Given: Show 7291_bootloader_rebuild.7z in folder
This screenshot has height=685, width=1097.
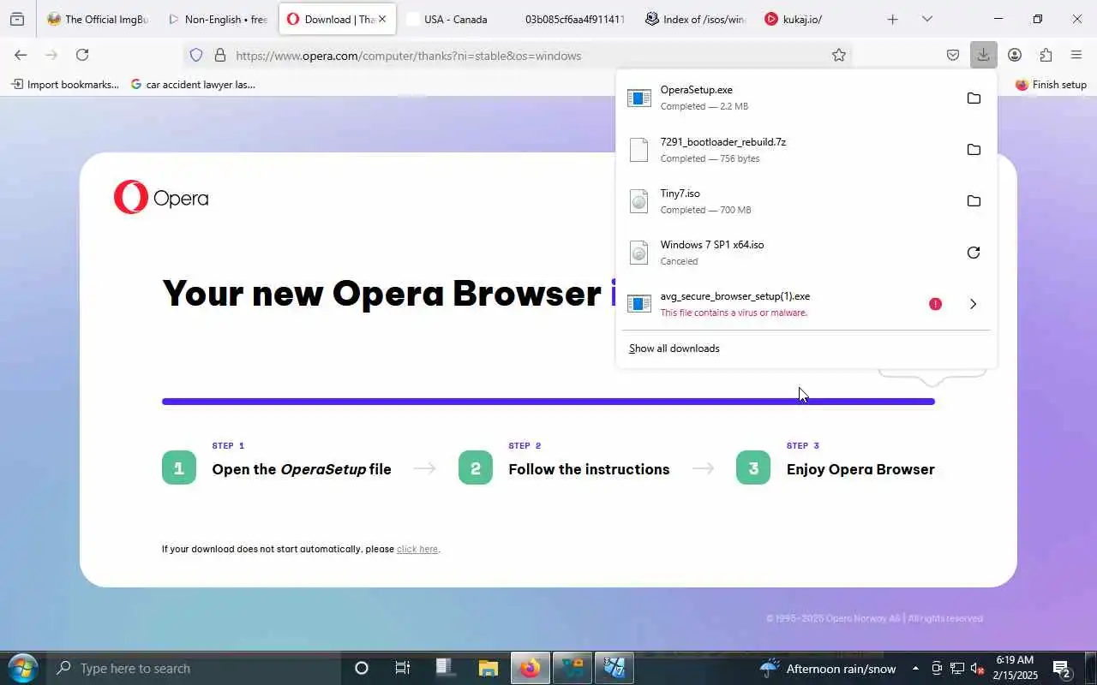Looking at the screenshot, I should 974,149.
